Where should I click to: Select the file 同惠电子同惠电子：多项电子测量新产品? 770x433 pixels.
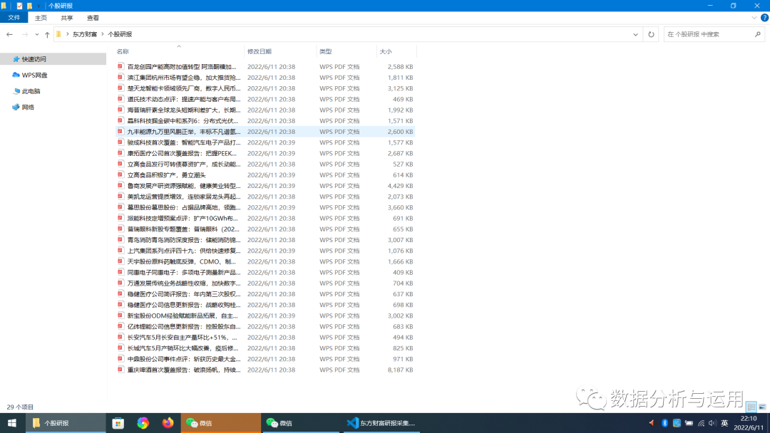pos(265,272)
